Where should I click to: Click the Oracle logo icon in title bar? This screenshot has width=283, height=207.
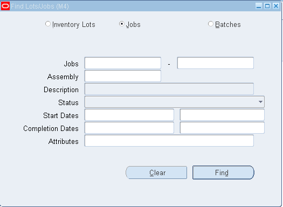[5, 6]
